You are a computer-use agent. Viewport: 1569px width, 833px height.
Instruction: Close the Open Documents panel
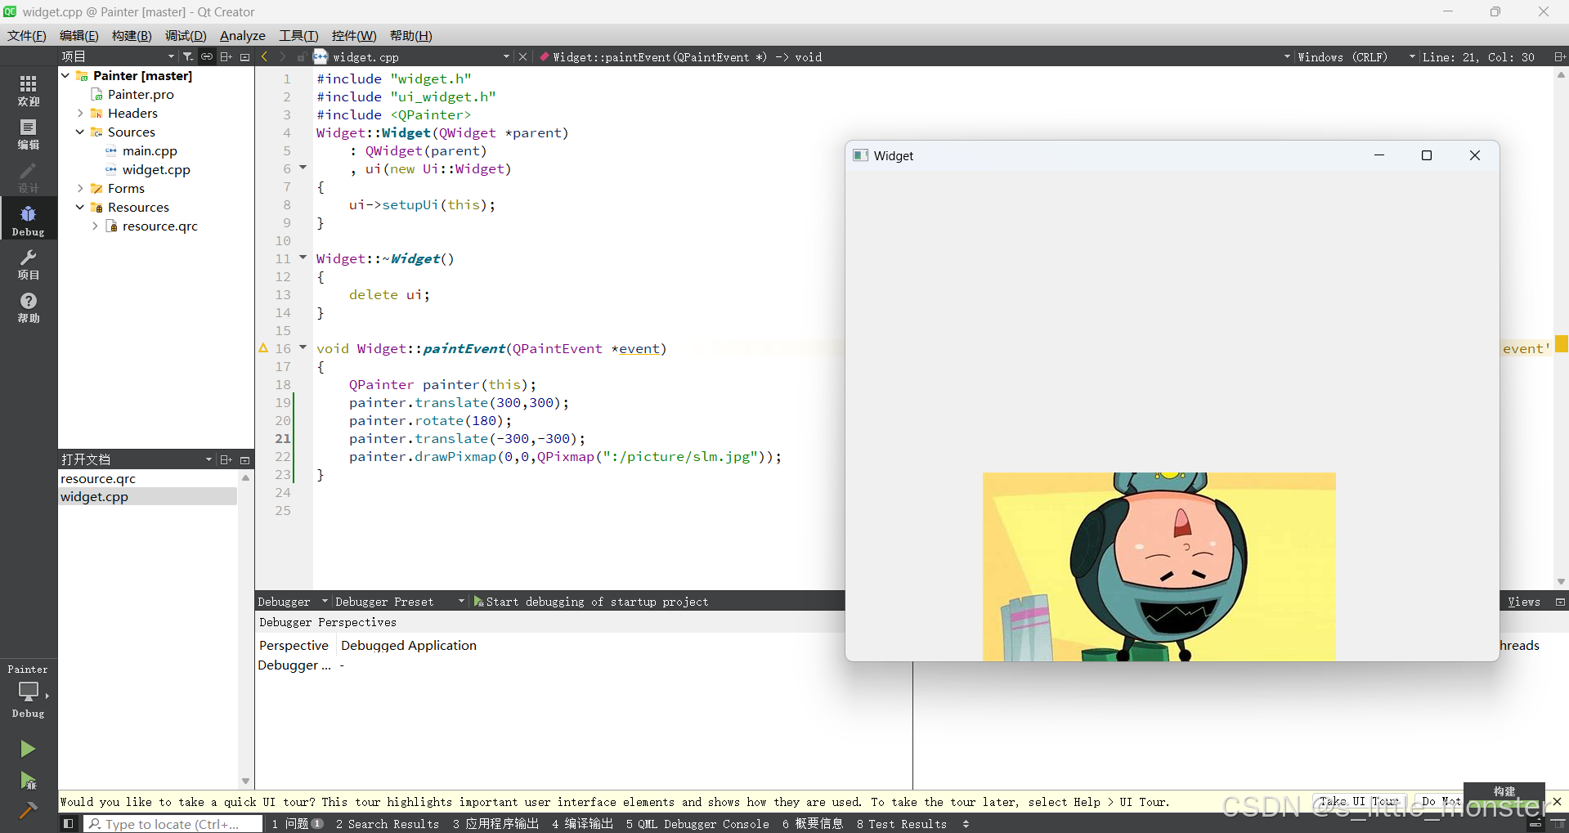click(244, 459)
